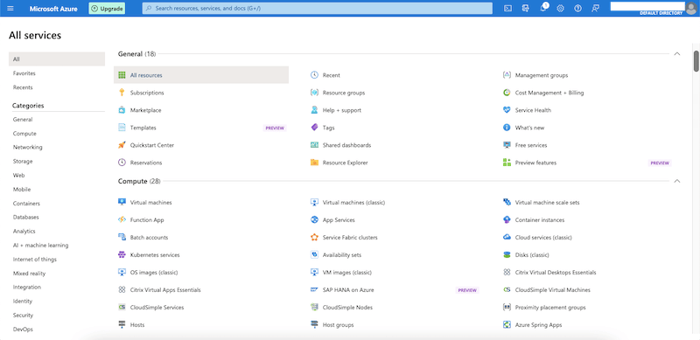Image resolution: width=700 pixels, height=340 pixels.
Task: Open Batch accounts service
Action: [149, 238]
